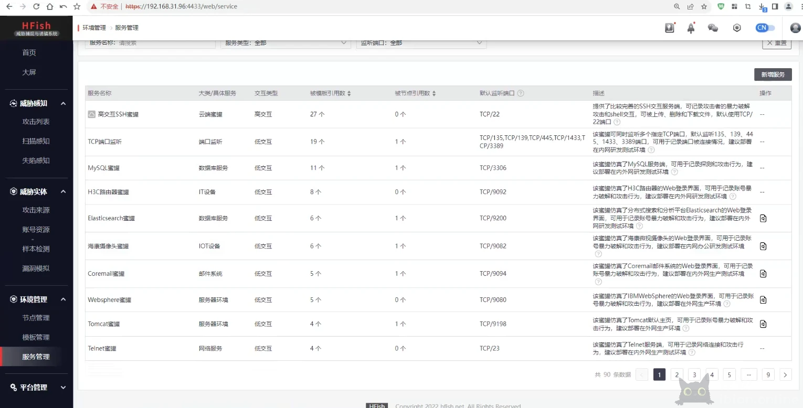Click the hexagon icon in the header
Viewport: 803px width, 408px height.
click(737, 28)
